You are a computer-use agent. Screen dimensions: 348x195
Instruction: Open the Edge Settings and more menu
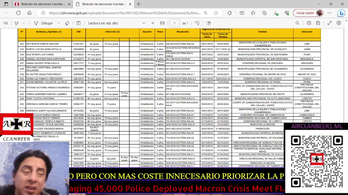(x=330, y=13)
